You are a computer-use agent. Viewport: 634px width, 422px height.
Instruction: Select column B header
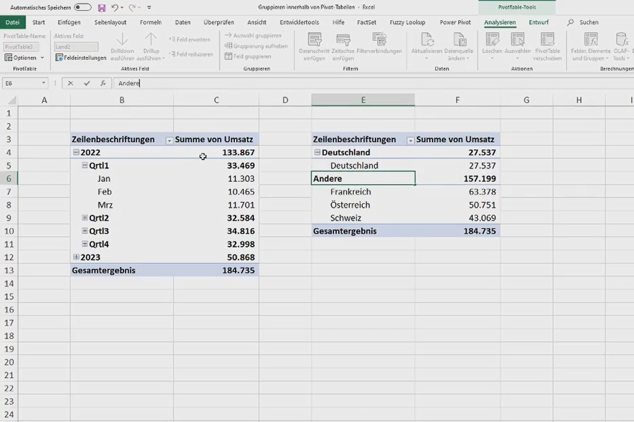[x=122, y=100]
